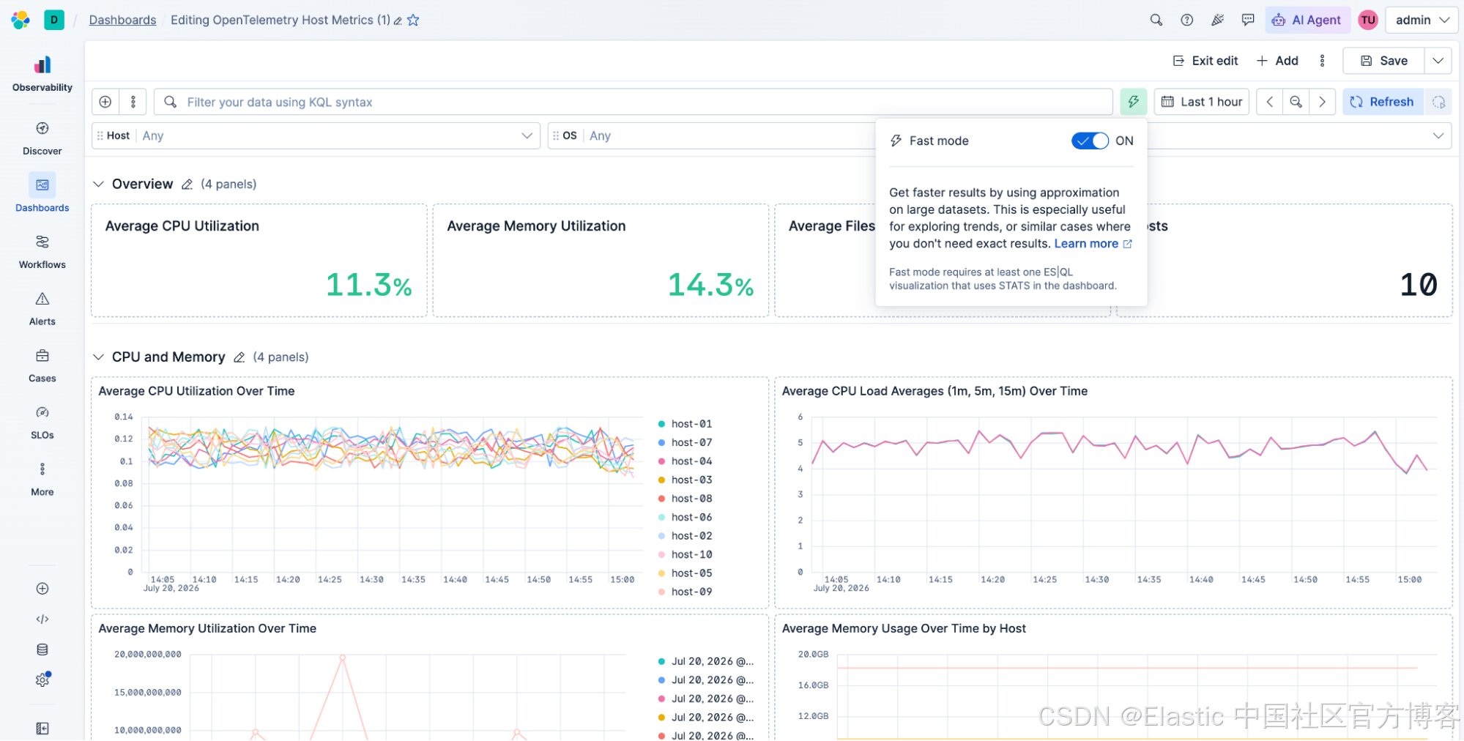Star the dashboard as favorite

(x=413, y=20)
